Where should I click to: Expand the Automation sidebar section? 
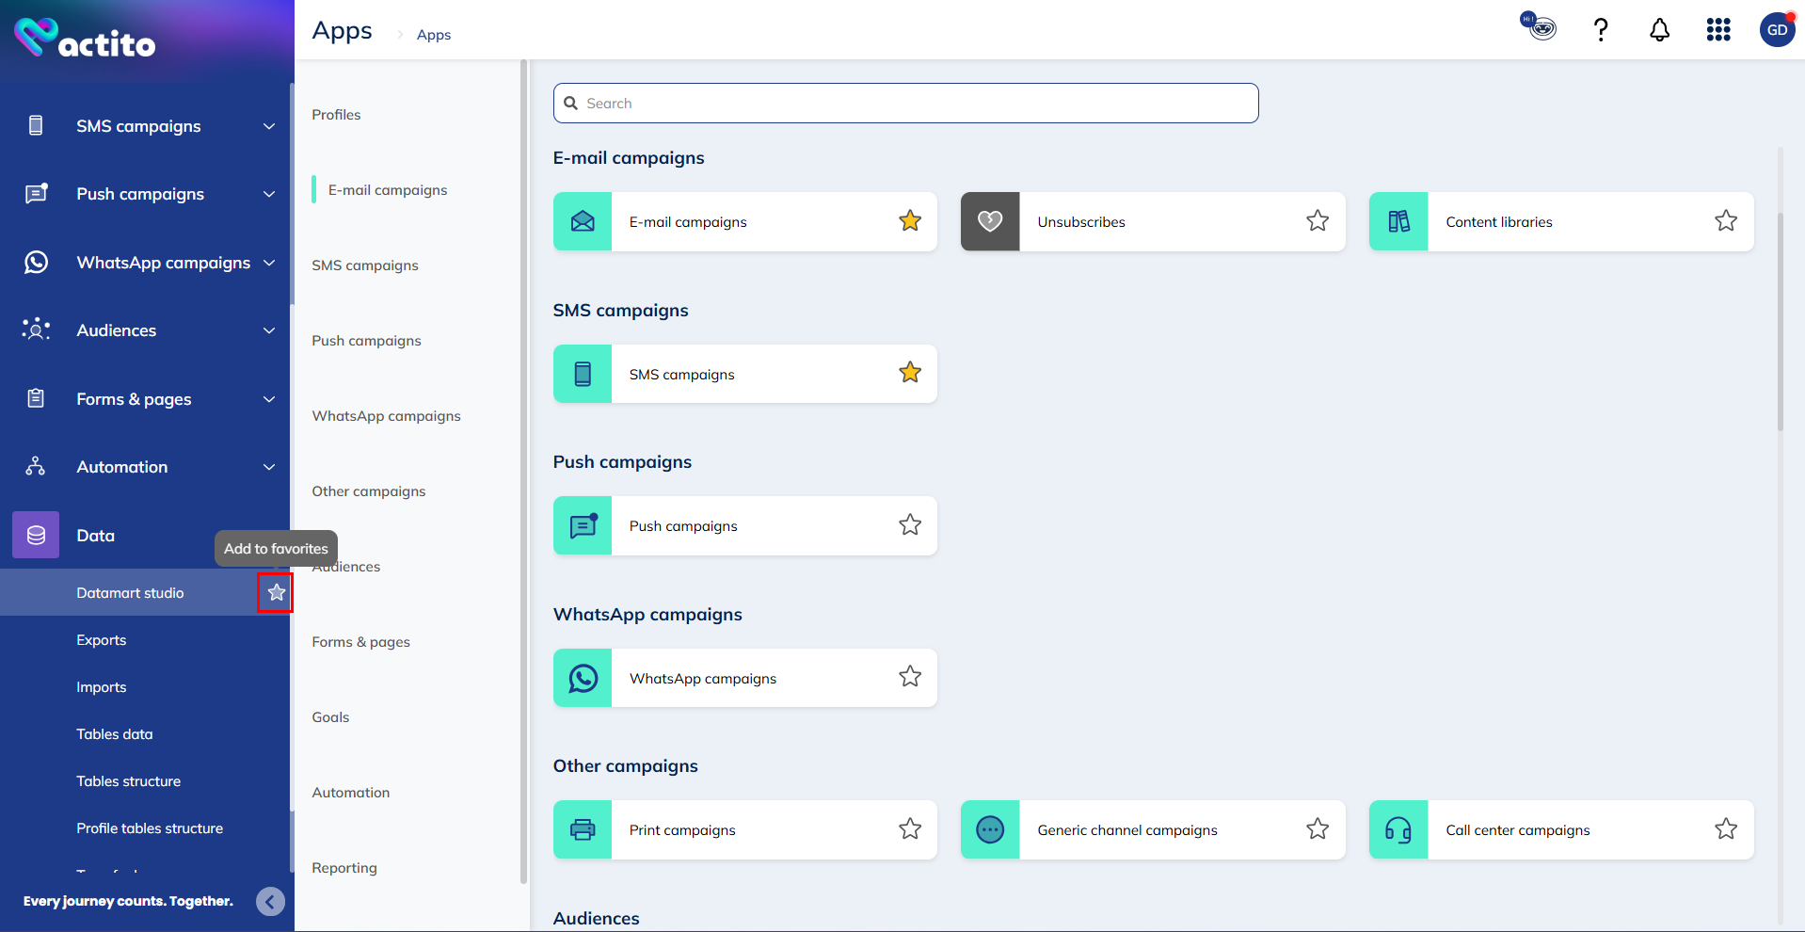pyautogui.click(x=269, y=467)
